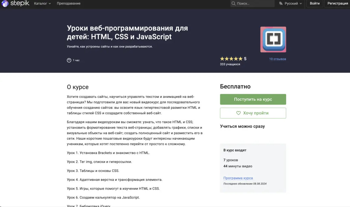The height and width of the screenshot is (207, 350).
Task: Open the Преподавание menu item
Action: pos(68,4)
